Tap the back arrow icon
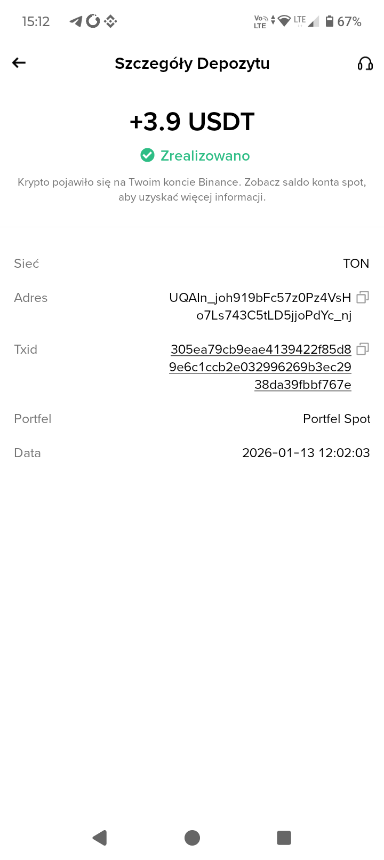 coord(19,63)
